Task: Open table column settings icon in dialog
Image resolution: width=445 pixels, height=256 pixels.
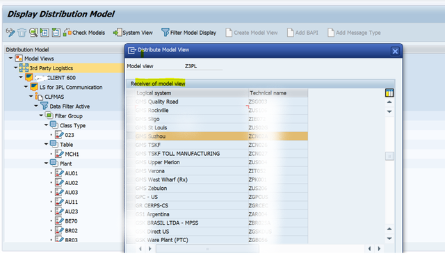Action: click(389, 93)
